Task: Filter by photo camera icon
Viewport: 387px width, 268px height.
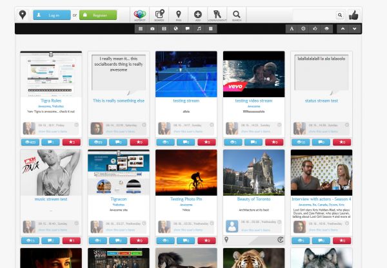Action: tap(152, 28)
